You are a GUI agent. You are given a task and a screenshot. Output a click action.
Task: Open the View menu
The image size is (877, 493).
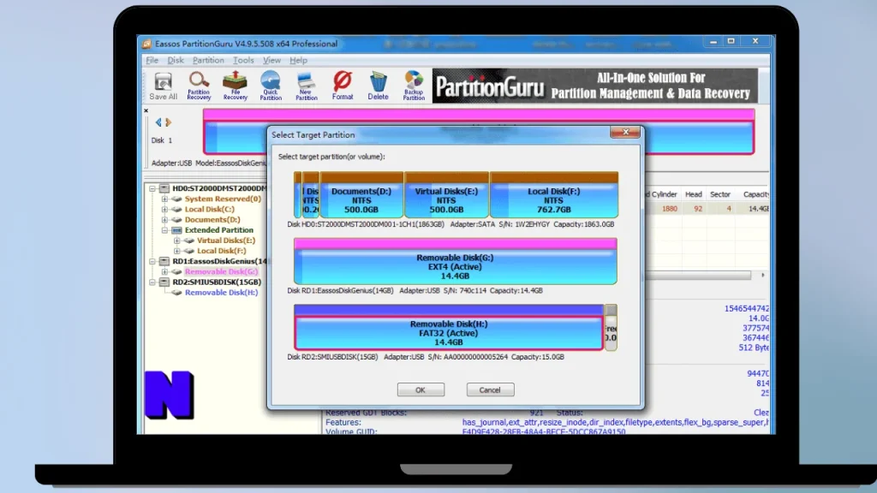[271, 61]
